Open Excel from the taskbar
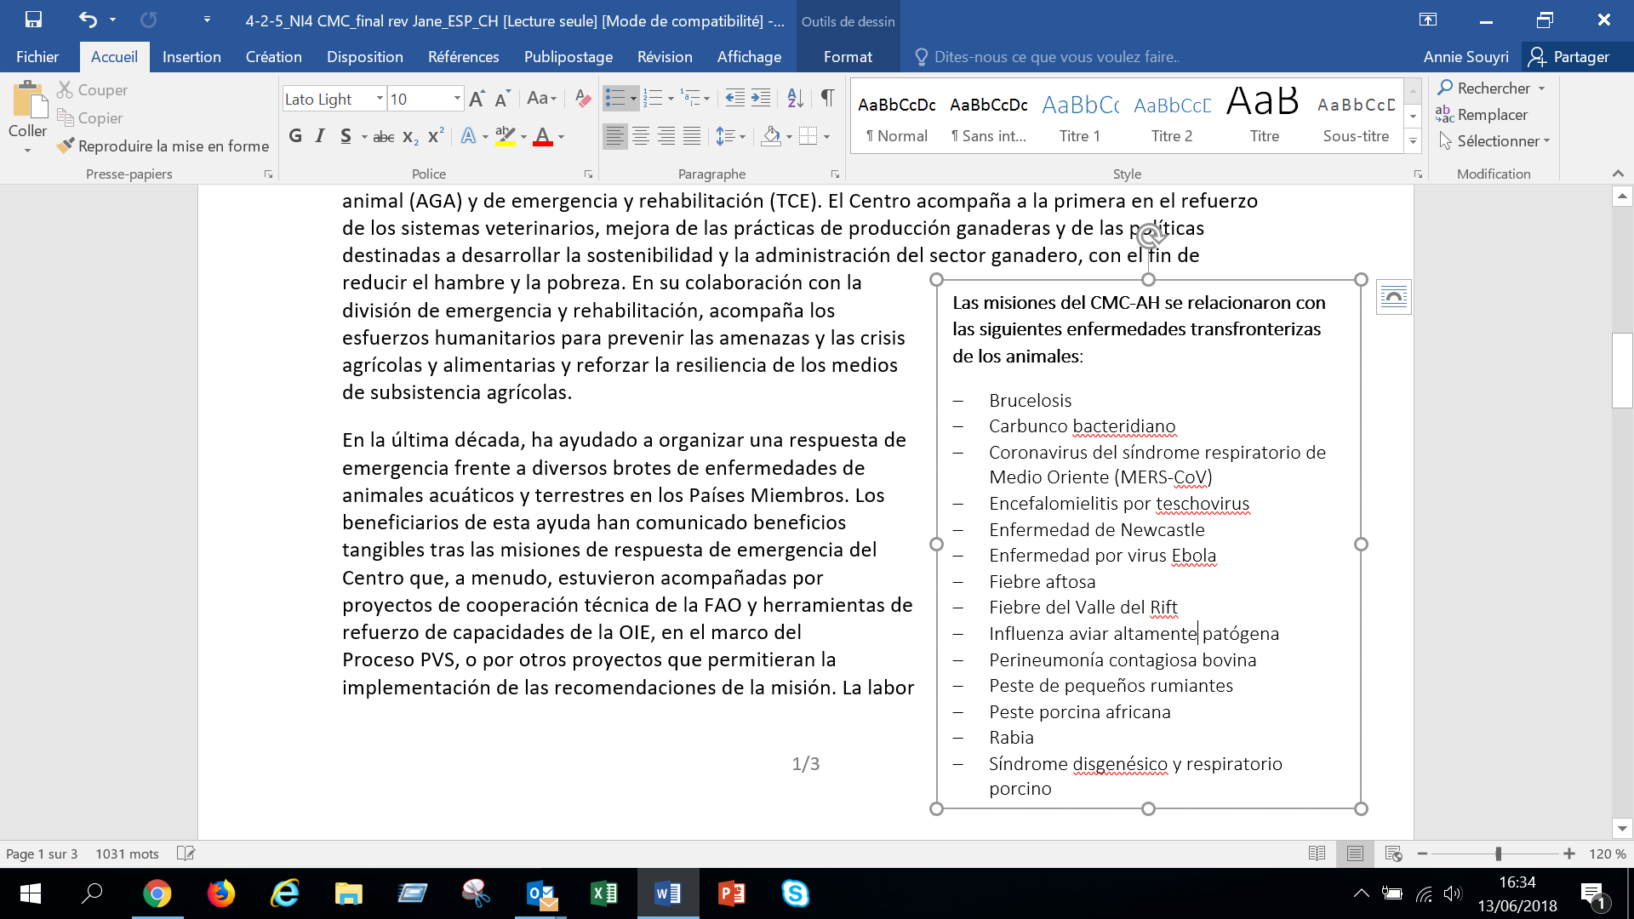The height and width of the screenshot is (919, 1634). (x=603, y=893)
